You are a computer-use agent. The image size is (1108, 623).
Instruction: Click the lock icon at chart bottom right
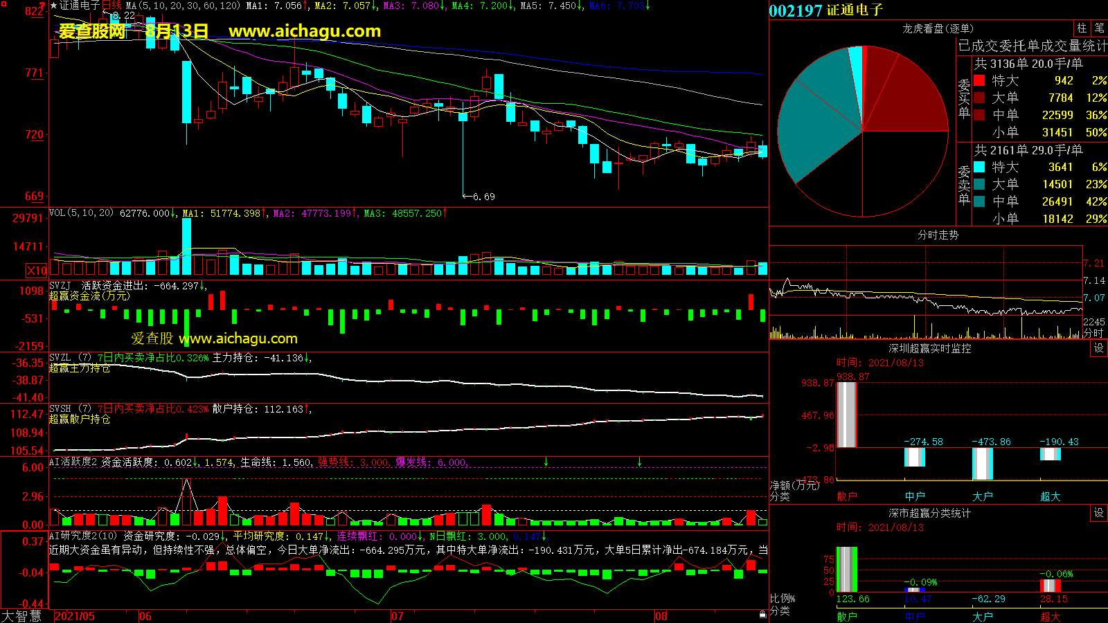point(762,614)
